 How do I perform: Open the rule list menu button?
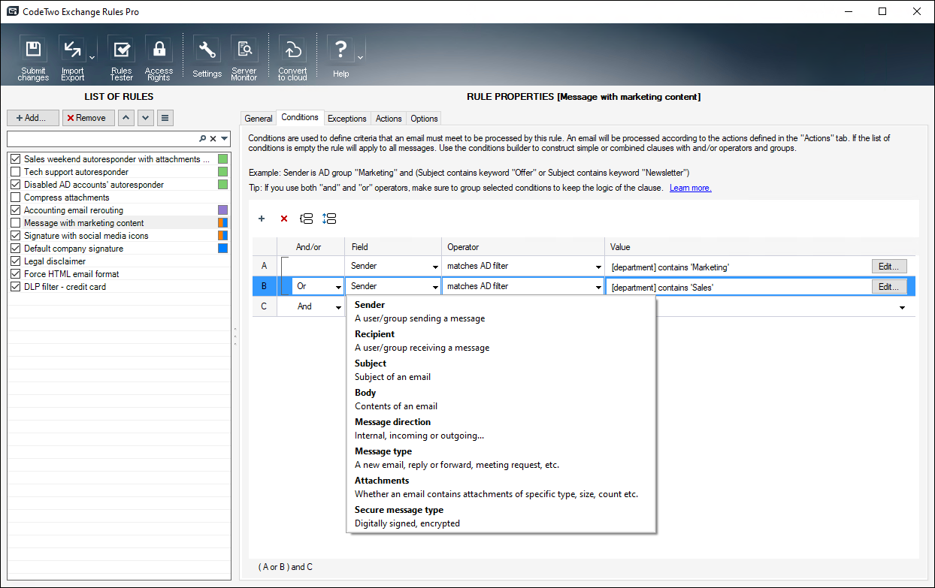click(165, 118)
